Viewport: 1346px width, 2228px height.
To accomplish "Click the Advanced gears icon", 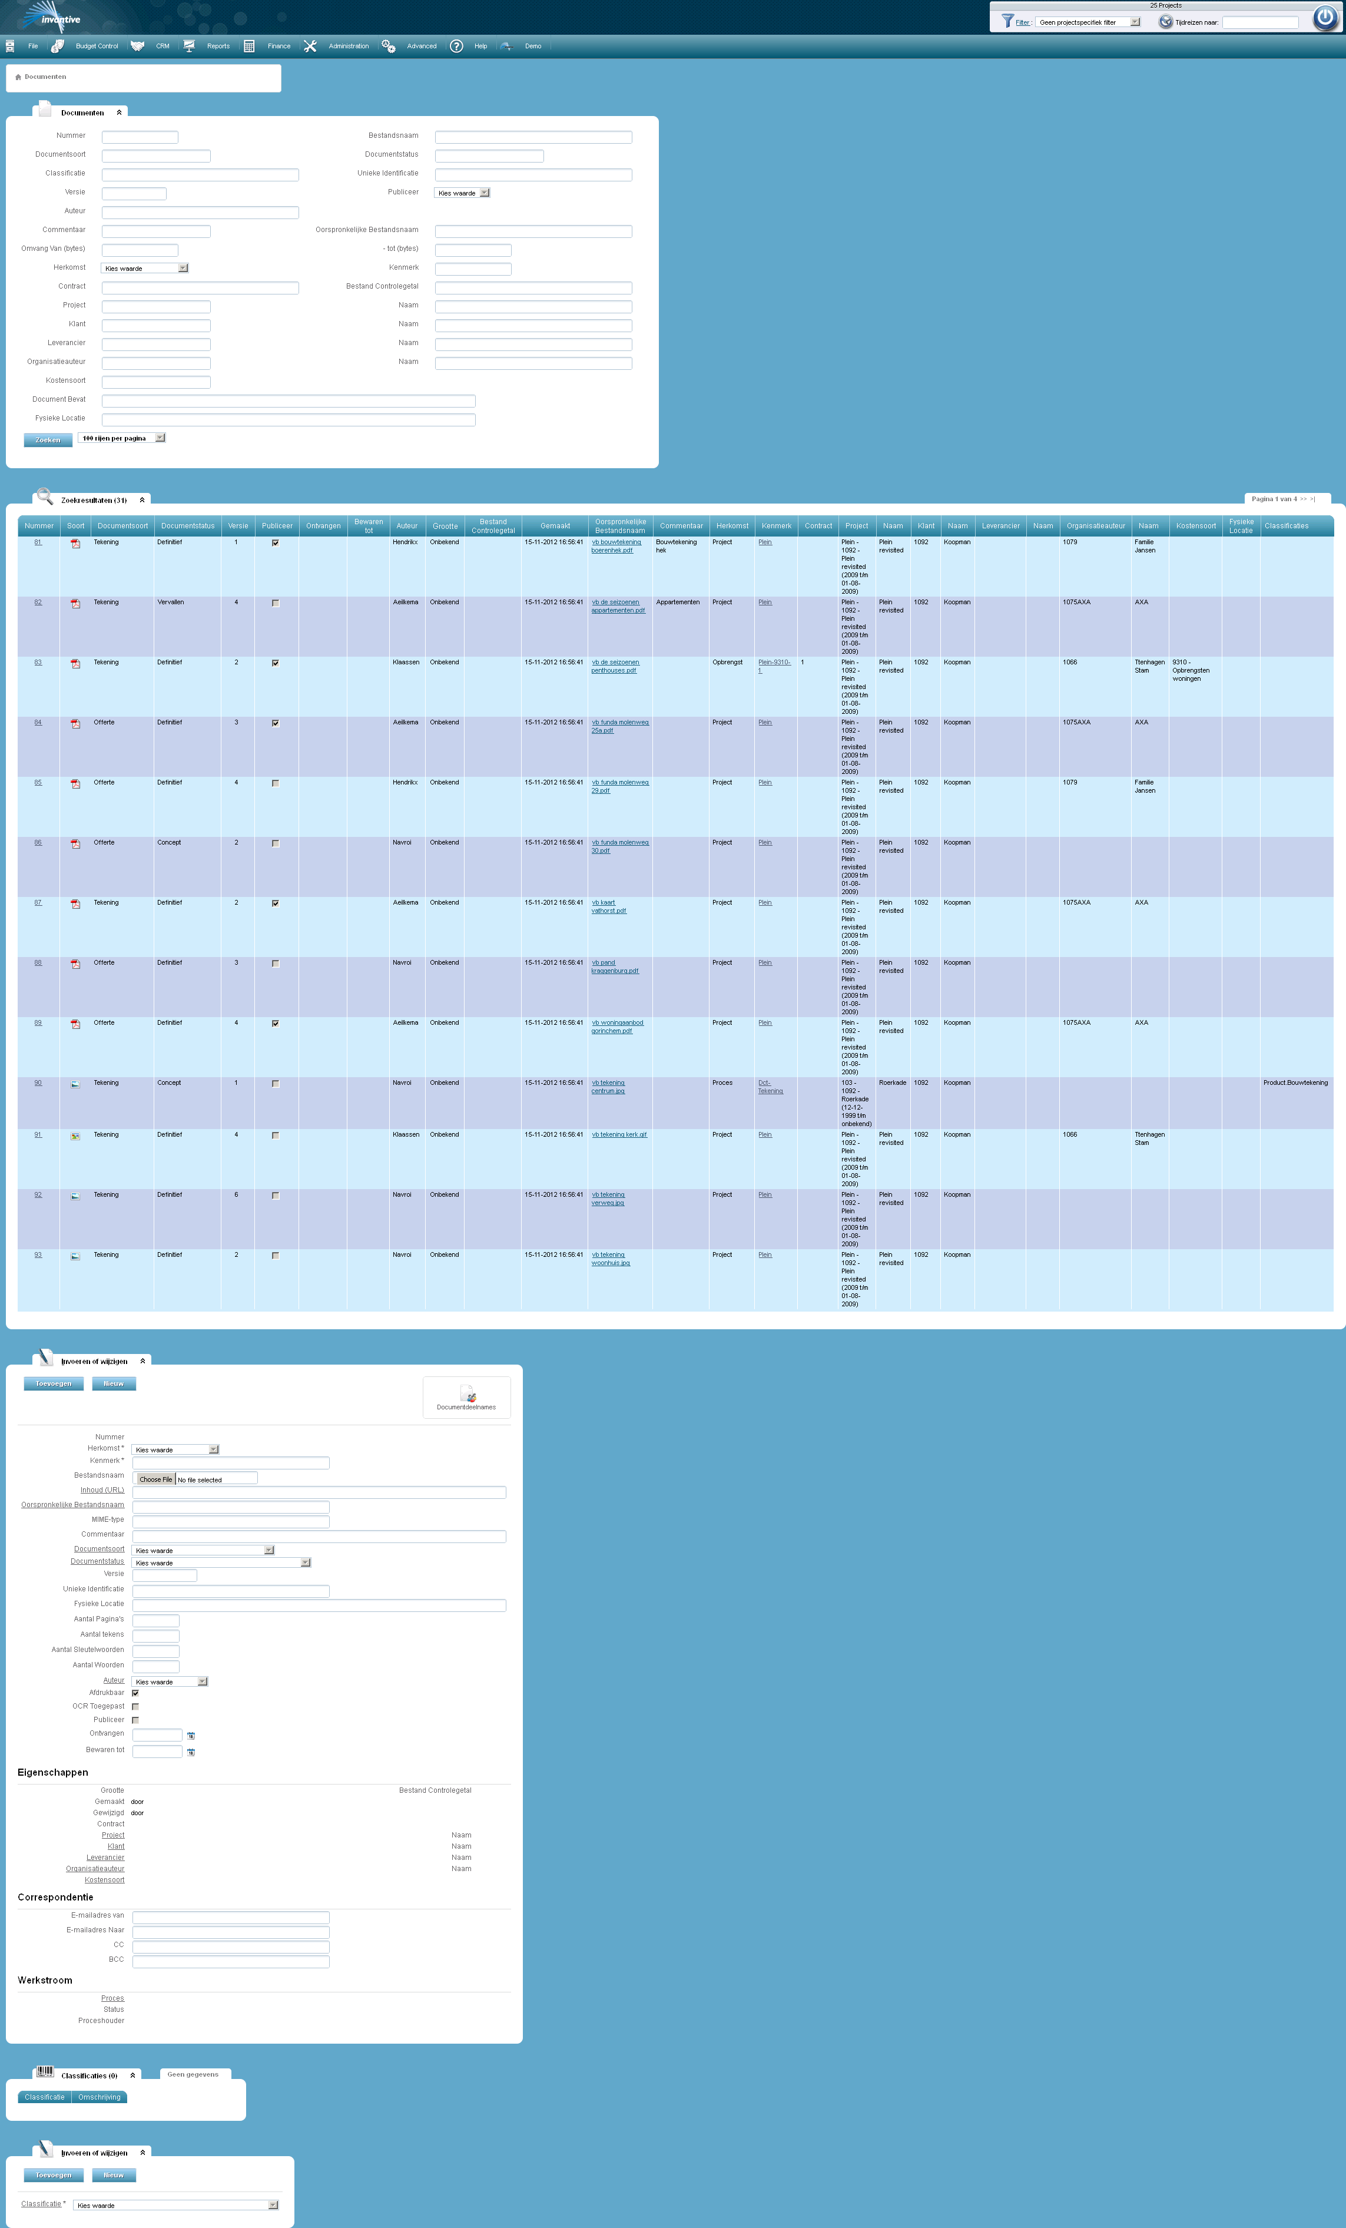I will [x=389, y=46].
